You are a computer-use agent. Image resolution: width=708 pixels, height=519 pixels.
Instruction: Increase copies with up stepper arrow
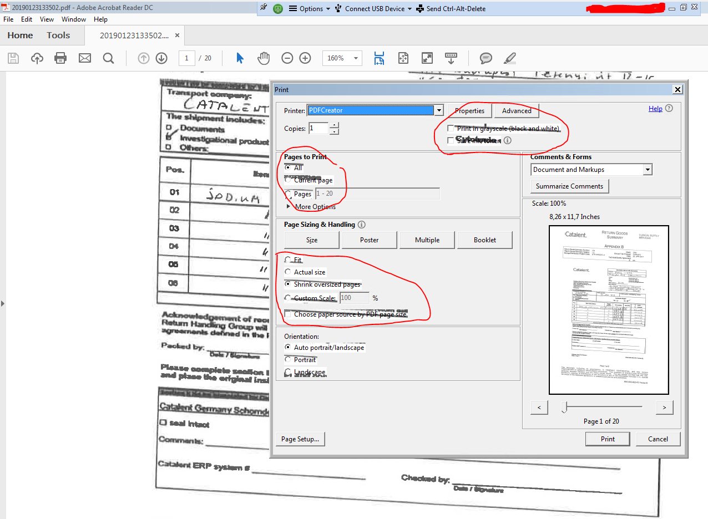334,125
